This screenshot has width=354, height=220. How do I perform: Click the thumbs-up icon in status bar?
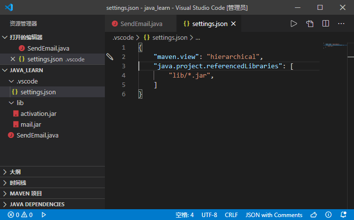(x=314, y=215)
